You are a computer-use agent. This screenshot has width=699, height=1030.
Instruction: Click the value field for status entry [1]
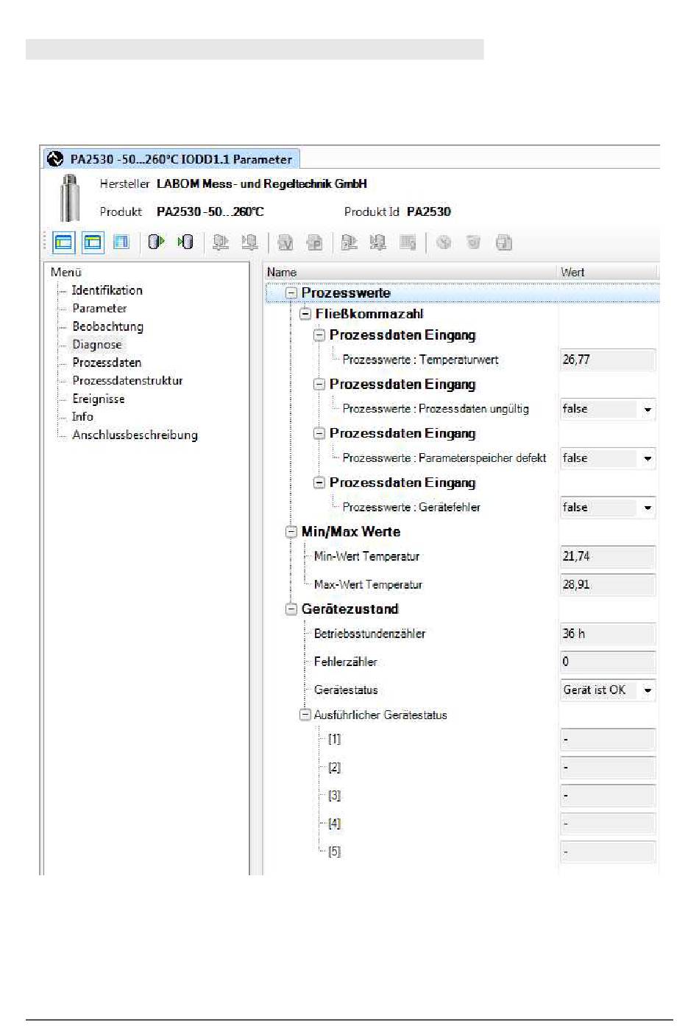click(x=608, y=739)
